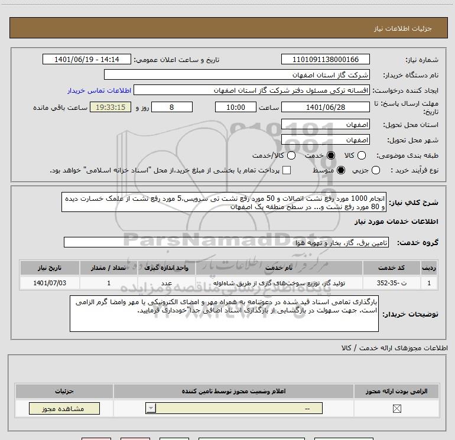Click the کد خدمت column header

(x=391, y=268)
